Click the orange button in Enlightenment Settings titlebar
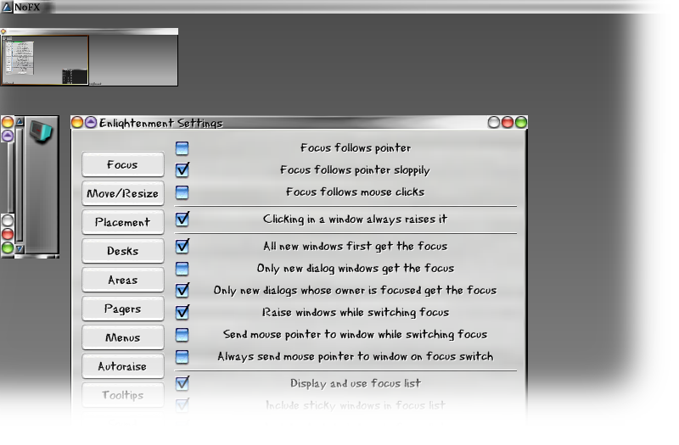 tap(77, 122)
